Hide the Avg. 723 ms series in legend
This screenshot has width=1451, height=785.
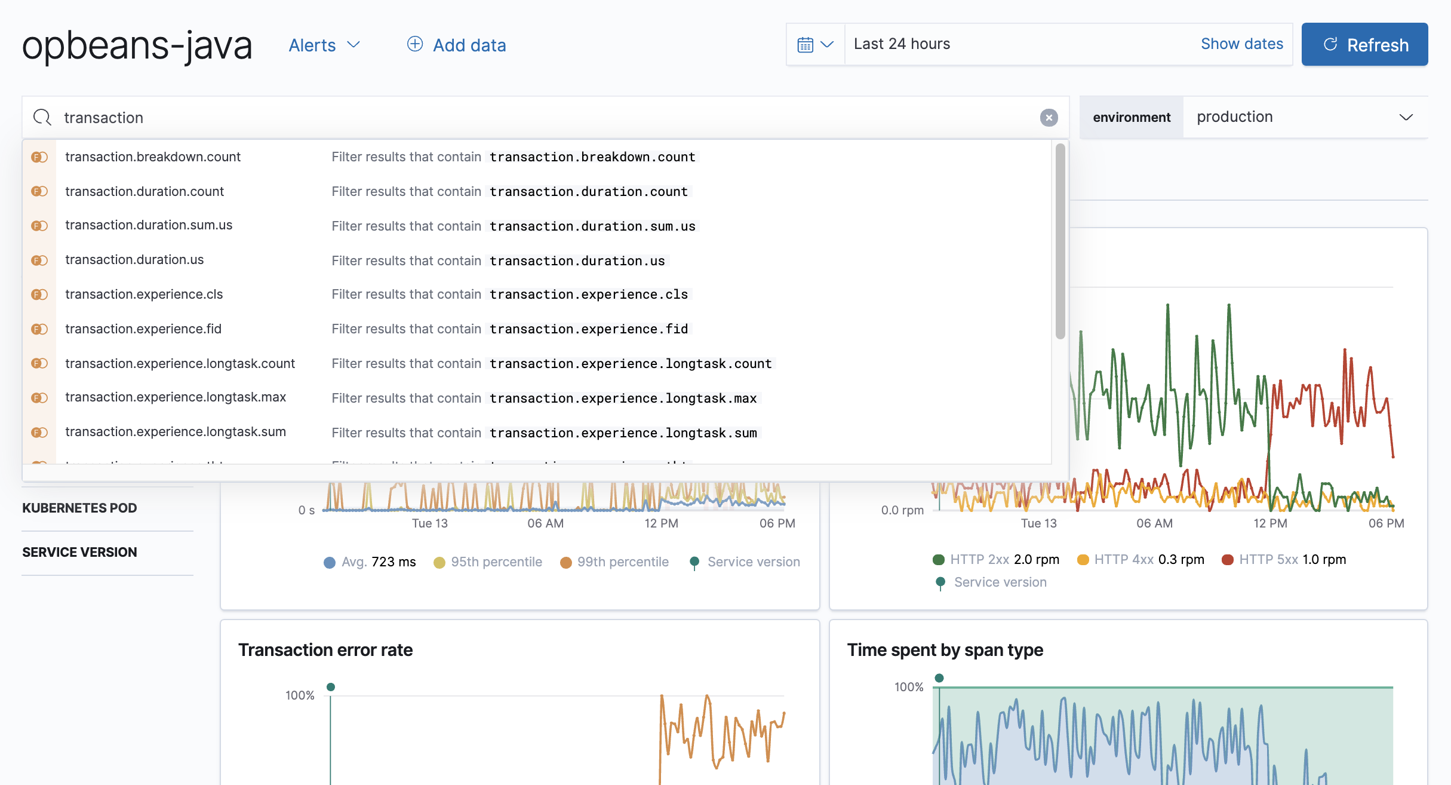pos(378,562)
